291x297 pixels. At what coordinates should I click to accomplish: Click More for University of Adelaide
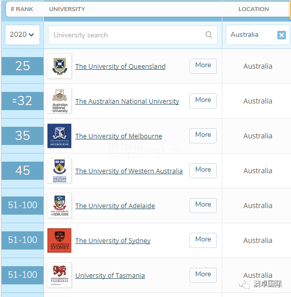point(203,206)
